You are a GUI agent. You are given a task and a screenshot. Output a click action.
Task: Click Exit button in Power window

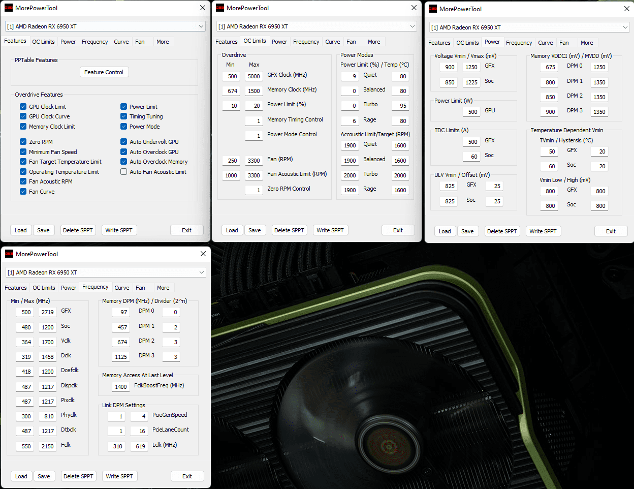pos(611,231)
